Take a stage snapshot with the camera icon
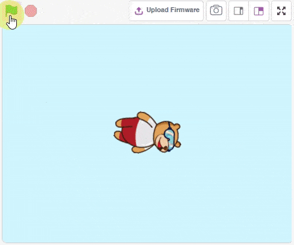 click(216, 11)
